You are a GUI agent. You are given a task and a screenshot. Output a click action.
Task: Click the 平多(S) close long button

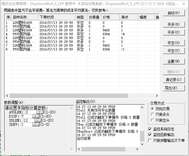pyautogui.click(x=174, y=32)
